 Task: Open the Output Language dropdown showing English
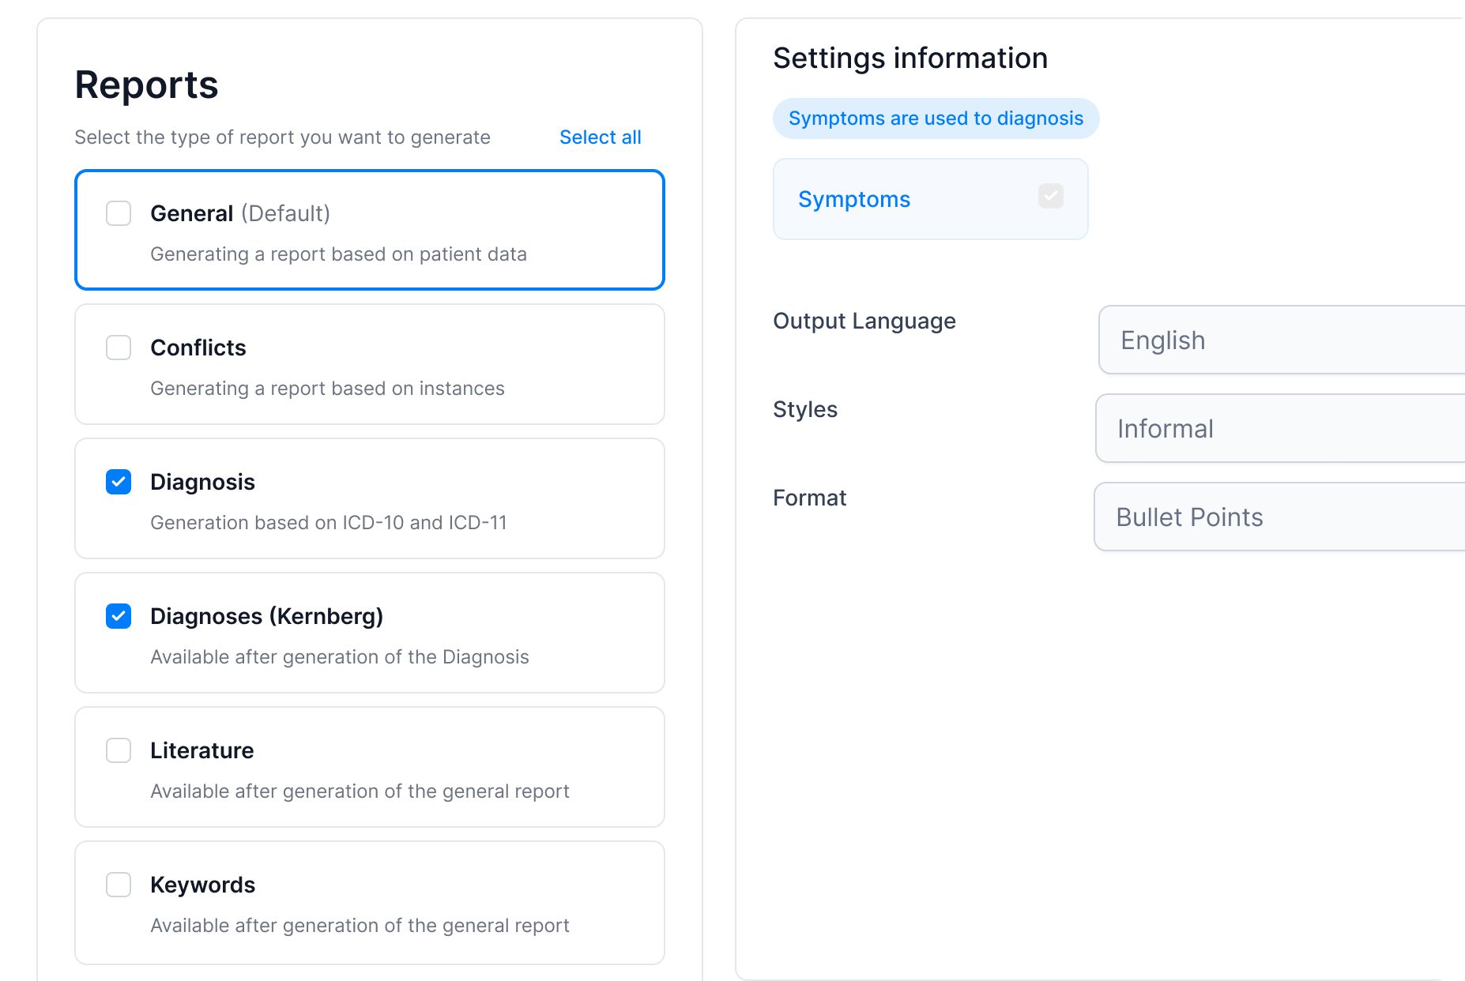click(x=1282, y=340)
